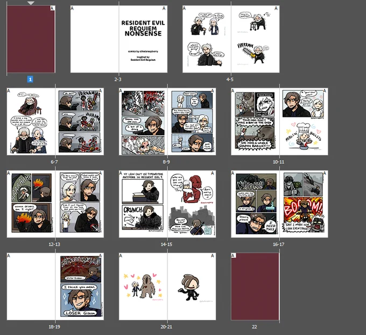
Task: Select page 19 'LOSER Gideon' comic
Action: click(x=80, y=287)
